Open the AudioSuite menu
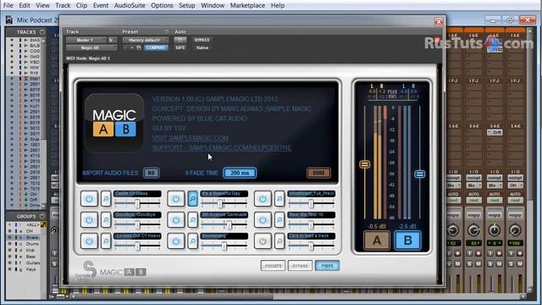Image resolution: width=542 pixels, height=305 pixels. [x=130, y=6]
